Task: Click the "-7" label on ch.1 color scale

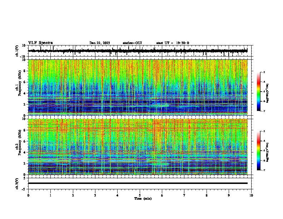Action: coord(263,111)
